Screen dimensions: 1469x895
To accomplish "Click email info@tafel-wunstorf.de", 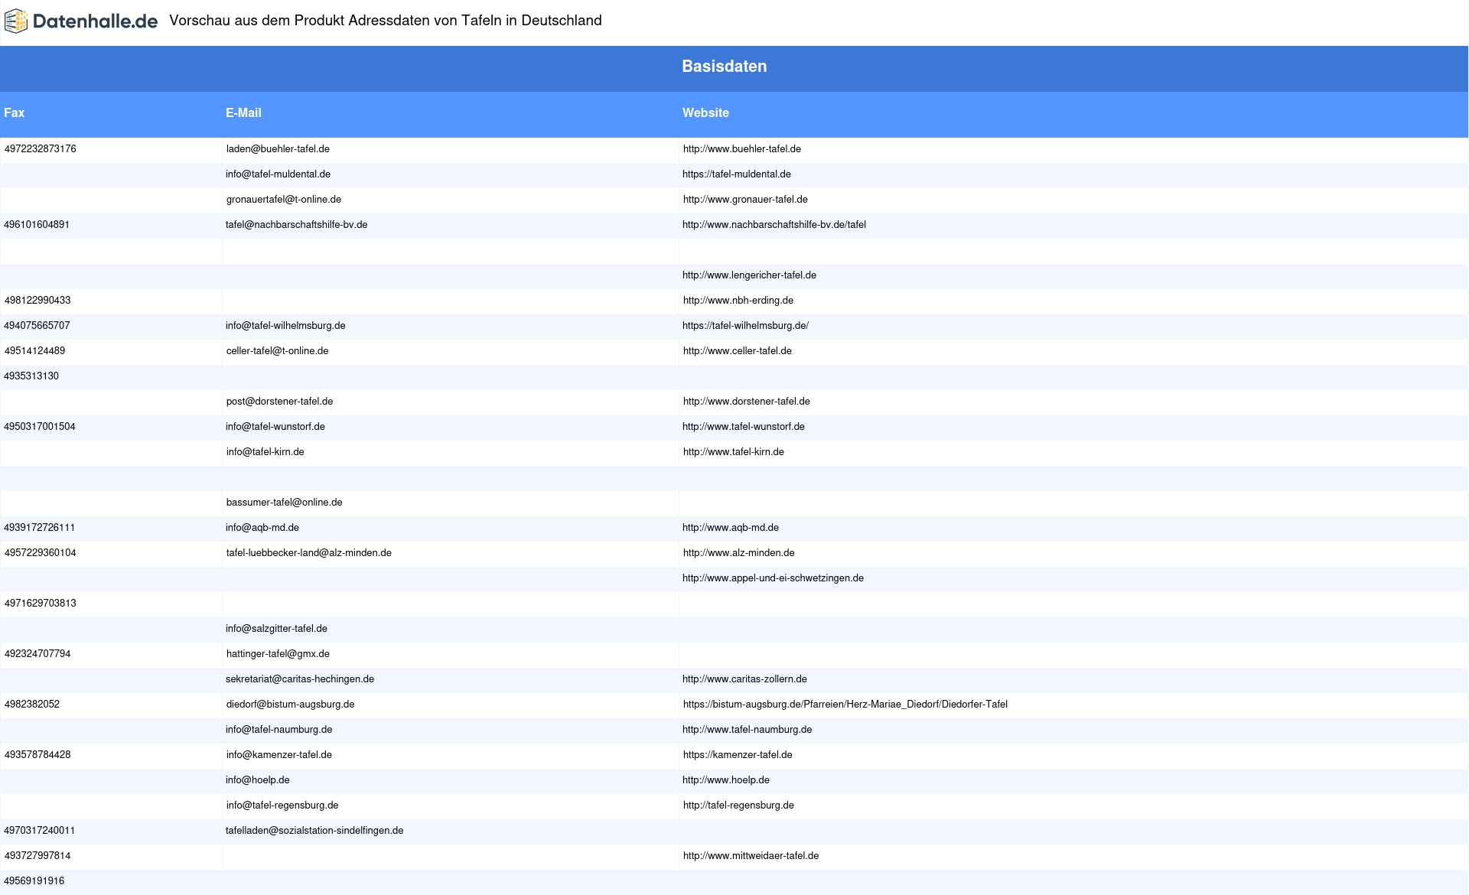I will coord(275,427).
